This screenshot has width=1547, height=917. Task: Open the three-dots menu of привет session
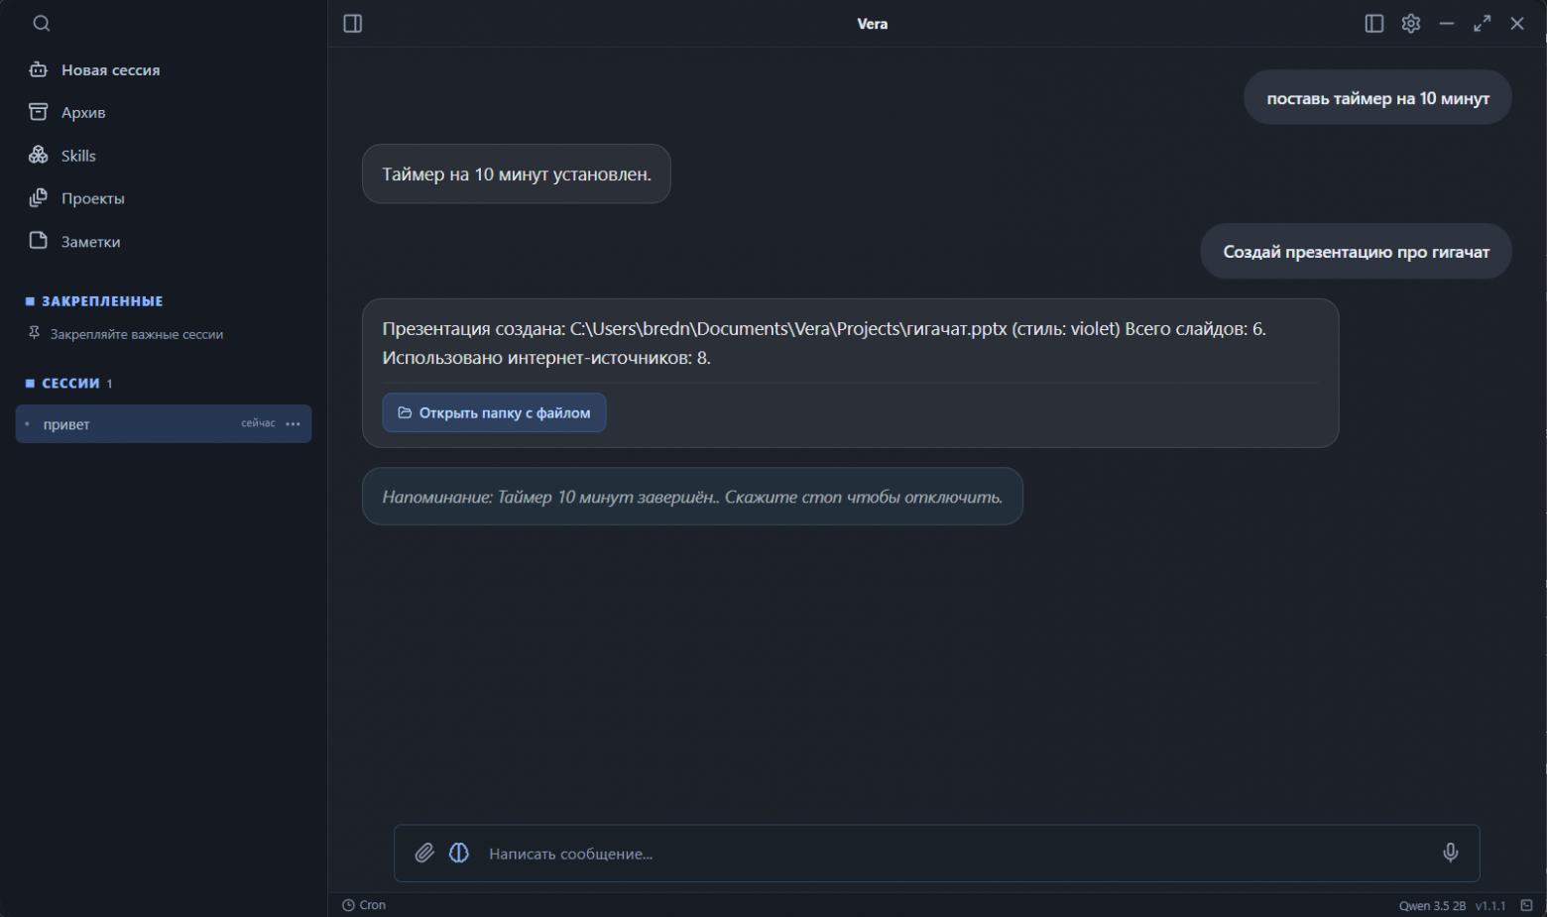[293, 423]
